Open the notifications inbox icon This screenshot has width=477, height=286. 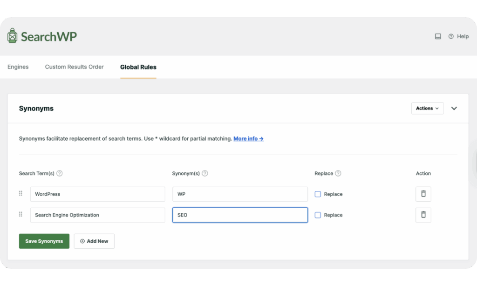(438, 36)
